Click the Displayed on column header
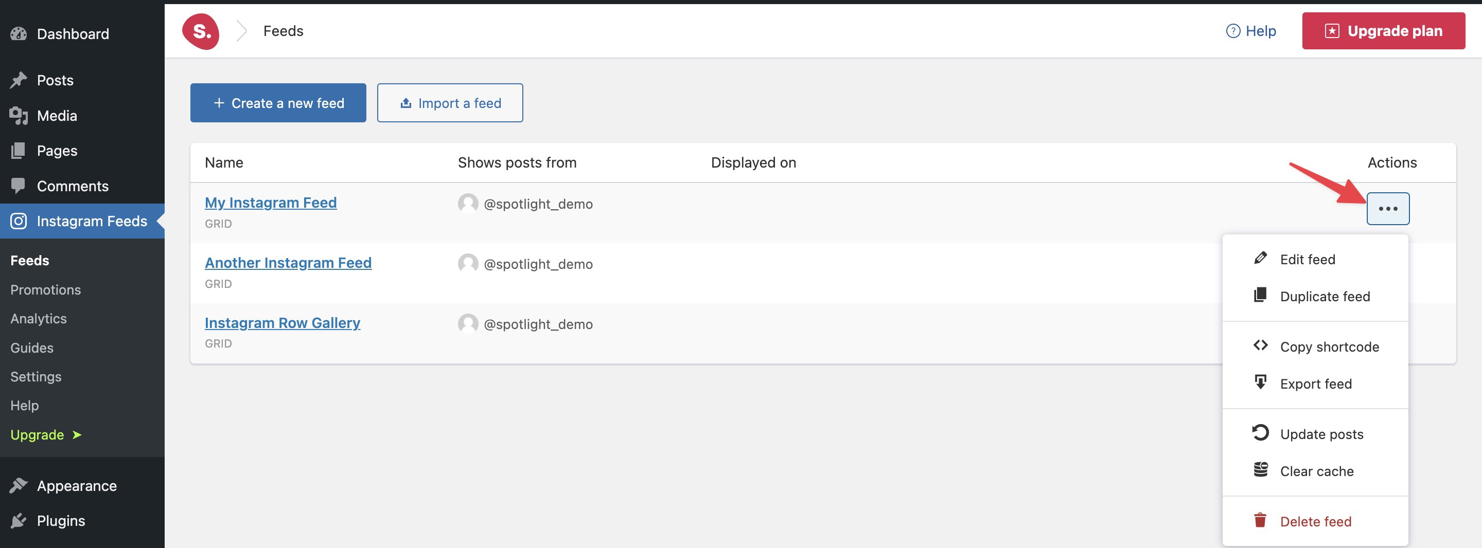The height and width of the screenshot is (548, 1482). (753, 163)
